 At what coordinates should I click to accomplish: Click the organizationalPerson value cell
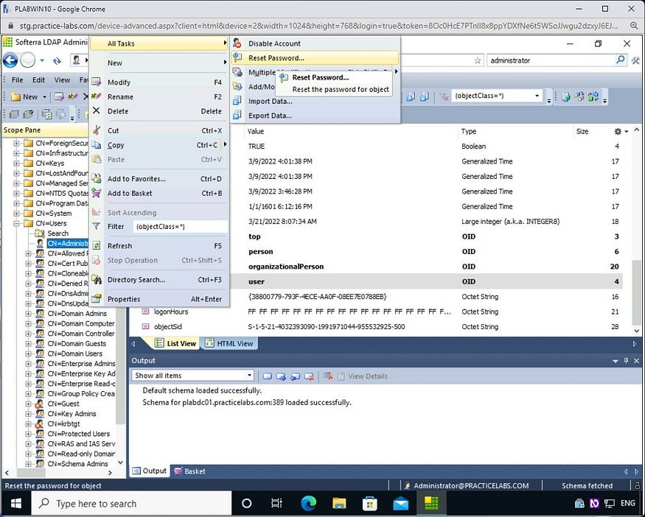tap(286, 267)
